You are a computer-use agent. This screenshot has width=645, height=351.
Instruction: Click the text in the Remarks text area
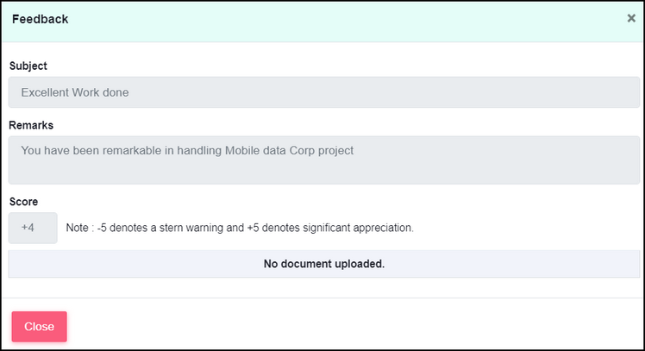(187, 150)
